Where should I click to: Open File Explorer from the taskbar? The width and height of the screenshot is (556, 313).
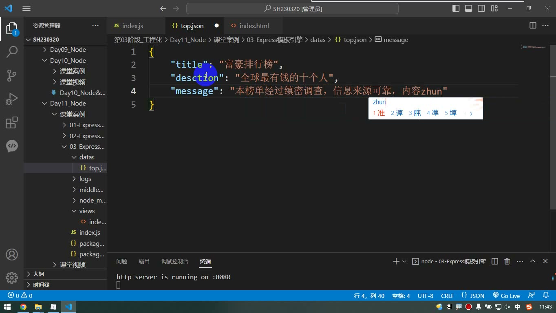38,307
